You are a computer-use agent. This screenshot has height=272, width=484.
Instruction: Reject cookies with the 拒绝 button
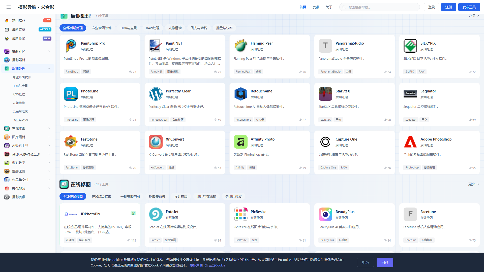(x=365, y=262)
